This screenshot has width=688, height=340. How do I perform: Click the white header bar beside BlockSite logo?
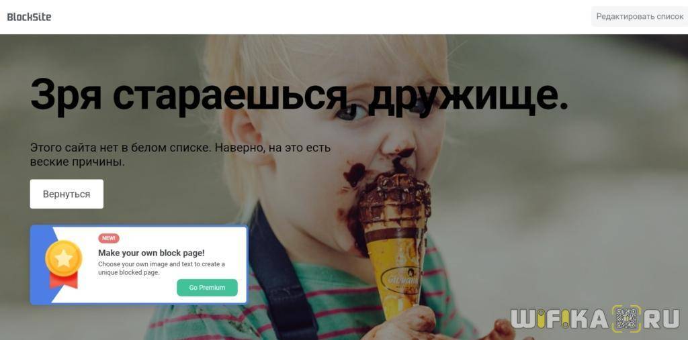pos(320,17)
